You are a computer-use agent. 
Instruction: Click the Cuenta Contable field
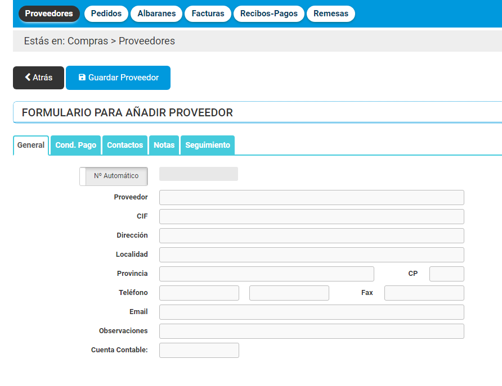(199, 350)
